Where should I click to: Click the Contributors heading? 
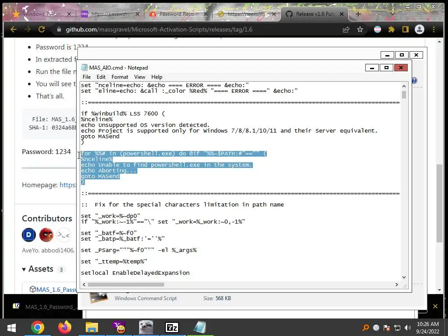pyautogui.click(x=47, y=218)
